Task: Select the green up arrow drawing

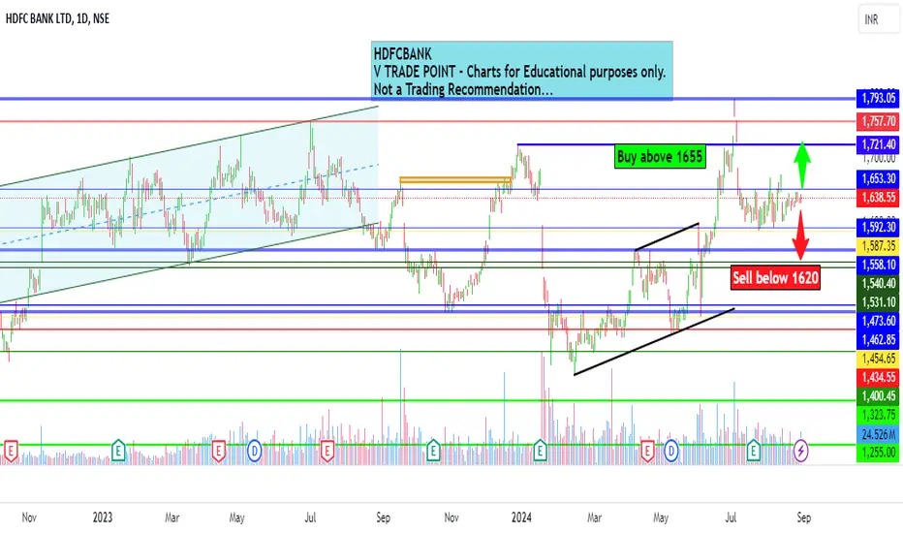Action: tap(802, 165)
